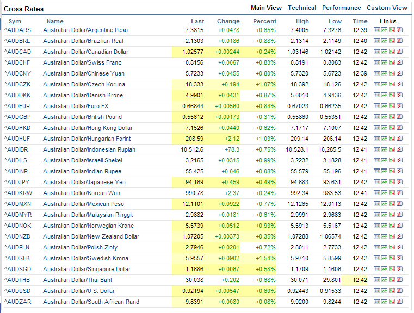Click the red checklist icon for ^AUDJPY
Viewport: 414px width, 313px height.
[399, 182]
